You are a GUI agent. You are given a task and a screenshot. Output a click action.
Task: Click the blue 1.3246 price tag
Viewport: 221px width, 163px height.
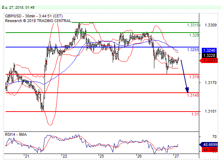(x=209, y=50)
